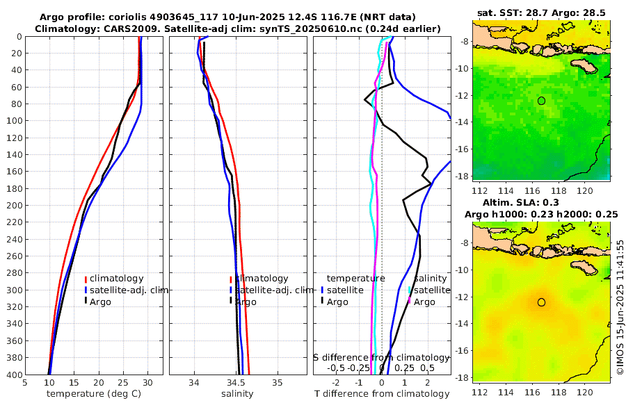Image resolution: width=626 pixels, height=403 pixels.
Task: Click magenta Argo salinity swatch in difference panel
Action: coord(410,302)
